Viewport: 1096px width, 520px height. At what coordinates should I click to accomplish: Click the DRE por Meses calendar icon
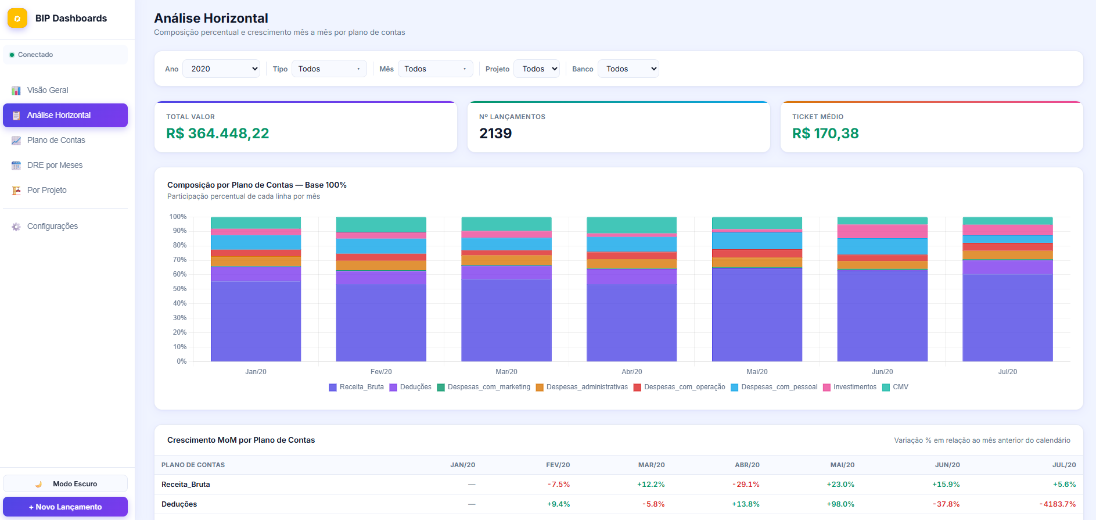point(16,166)
